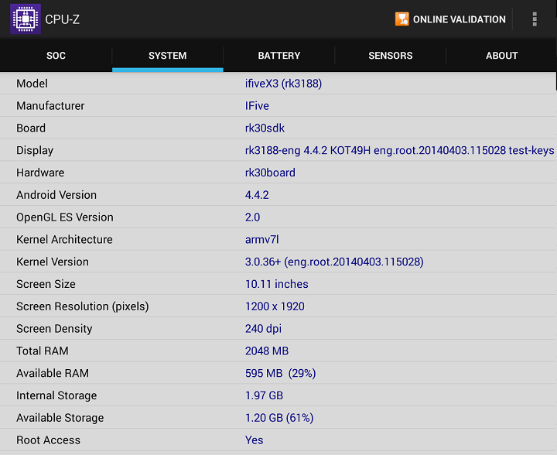Click the rk3188-eng 4.4.2 KOT49H display value
Screen dimensions: 557x455
(x=400, y=151)
